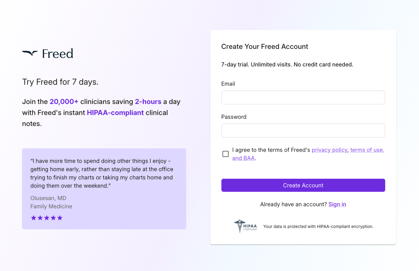
Task: Open the terms of use link
Action: 367,150
